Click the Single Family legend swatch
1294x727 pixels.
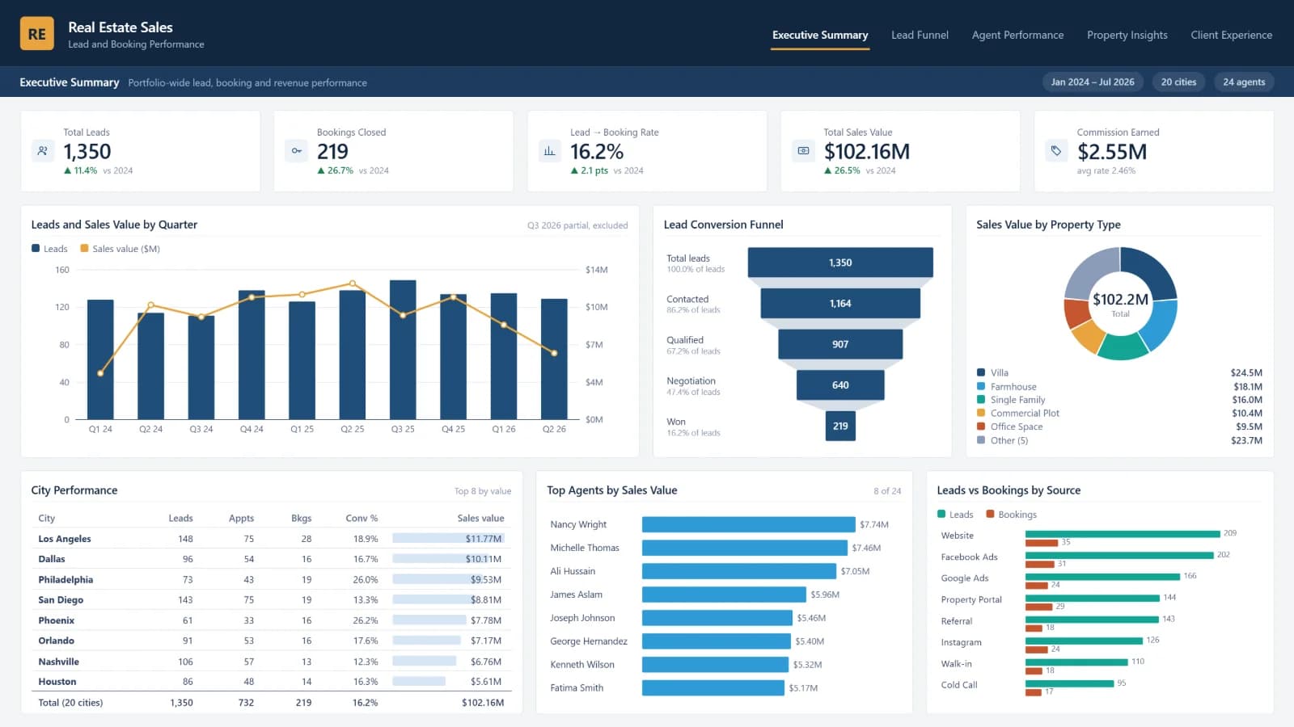click(981, 400)
